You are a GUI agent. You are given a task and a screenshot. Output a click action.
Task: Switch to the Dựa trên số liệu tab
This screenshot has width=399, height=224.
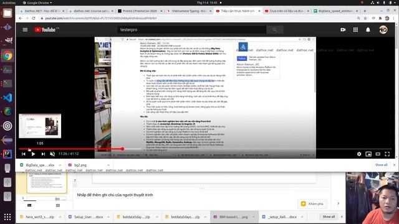[286, 11]
